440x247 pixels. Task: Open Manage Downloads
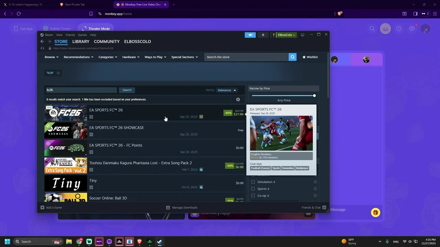tap(181, 208)
